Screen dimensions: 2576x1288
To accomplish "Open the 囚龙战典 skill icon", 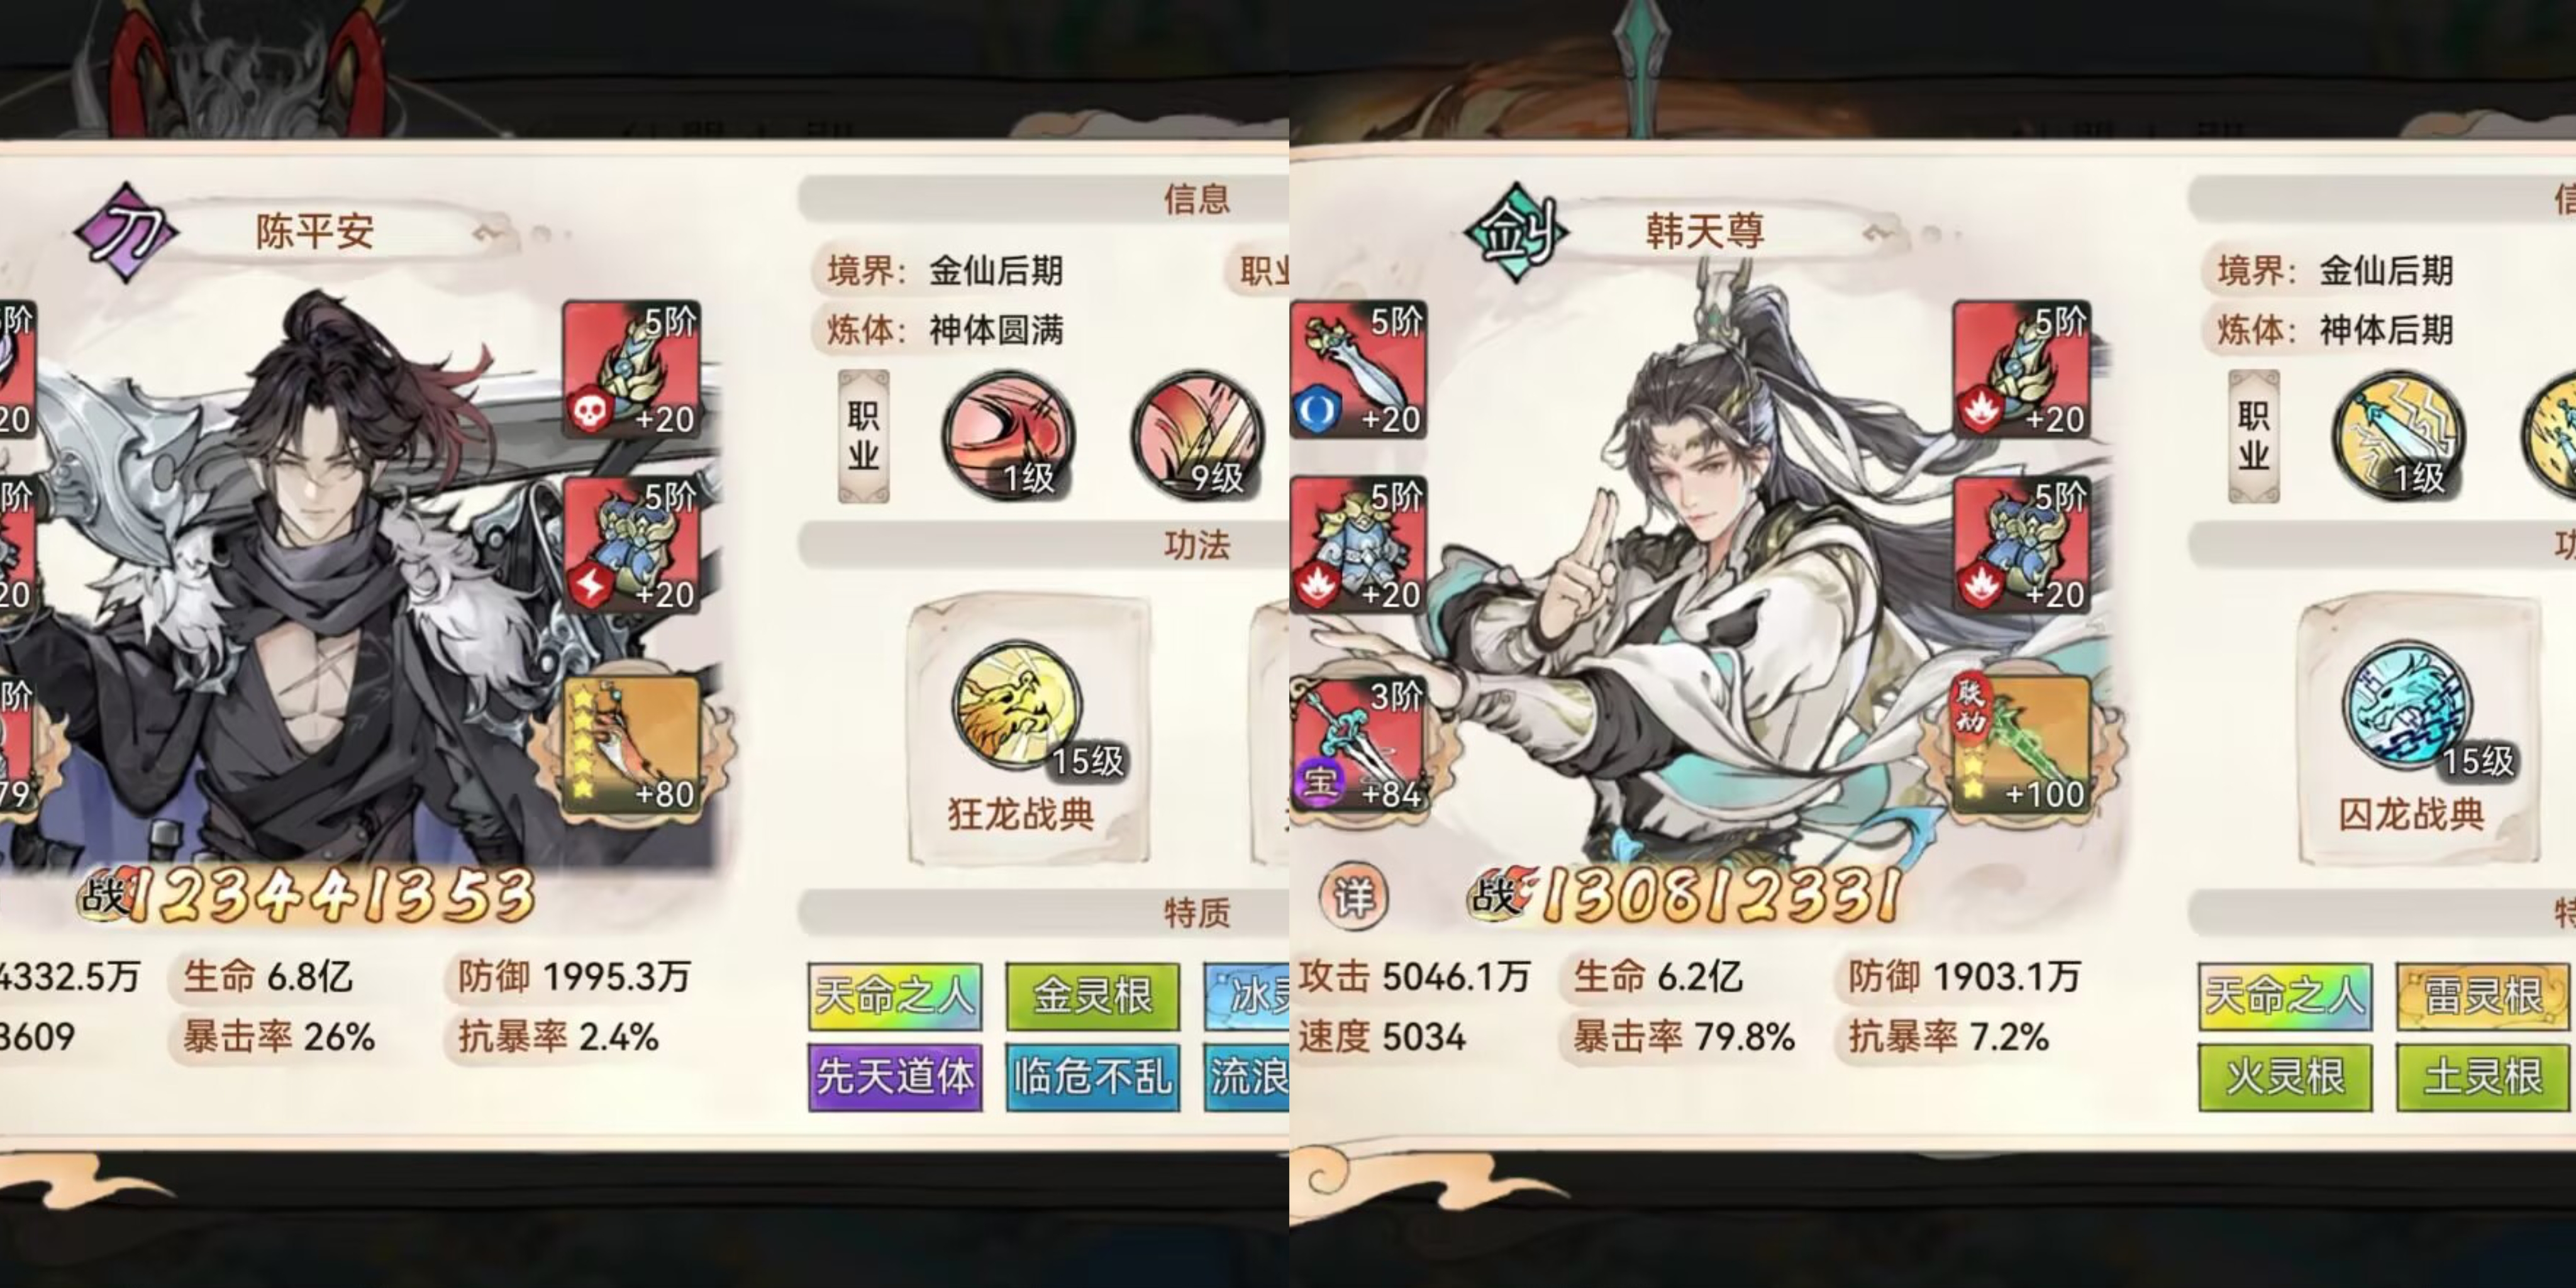I will (2408, 706).
